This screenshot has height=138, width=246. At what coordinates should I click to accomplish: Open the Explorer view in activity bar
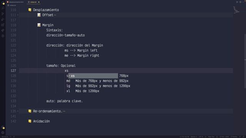(3, 3)
